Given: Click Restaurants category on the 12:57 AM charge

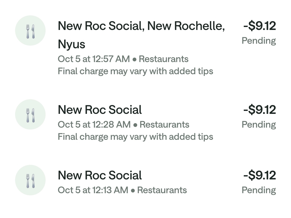Looking at the screenshot, I should (x=163, y=59).
